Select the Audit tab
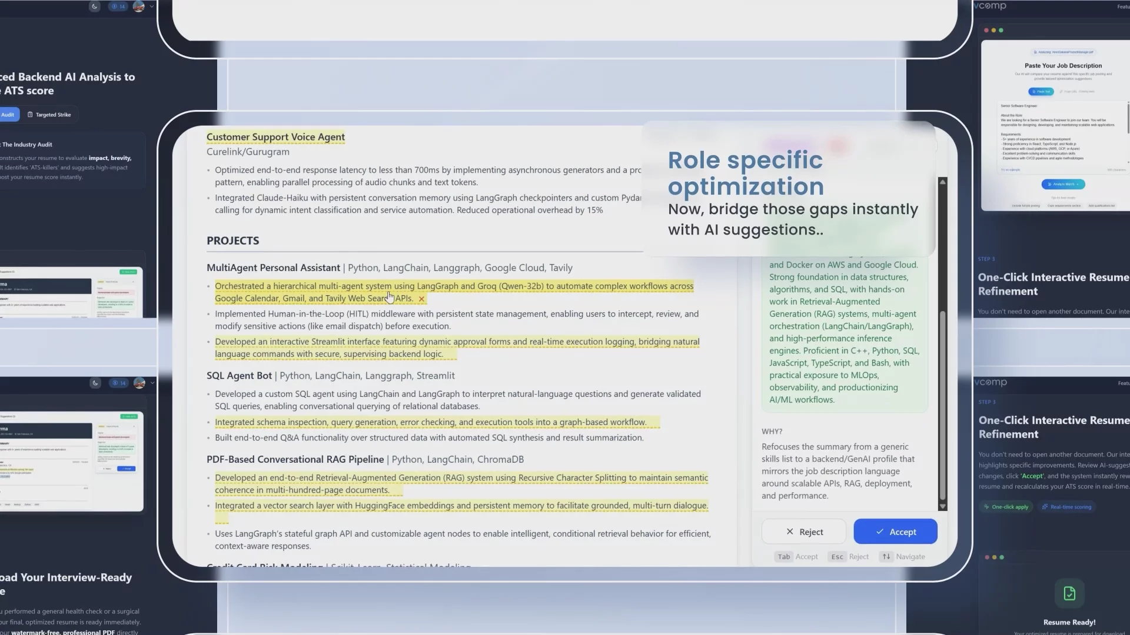Viewport: 1130px width, 635px height. (8, 115)
